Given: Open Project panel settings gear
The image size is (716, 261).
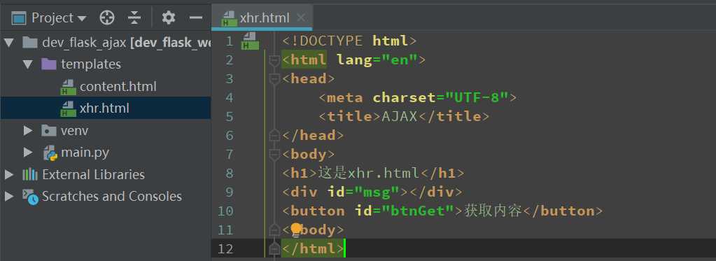Looking at the screenshot, I should pyautogui.click(x=169, y=17).
